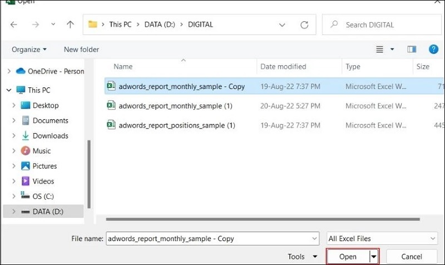Sort files by Date modified column
Image resolution: width=445 pixels, height=265 pixels.
pyautogui.click(x=283, y=67)
